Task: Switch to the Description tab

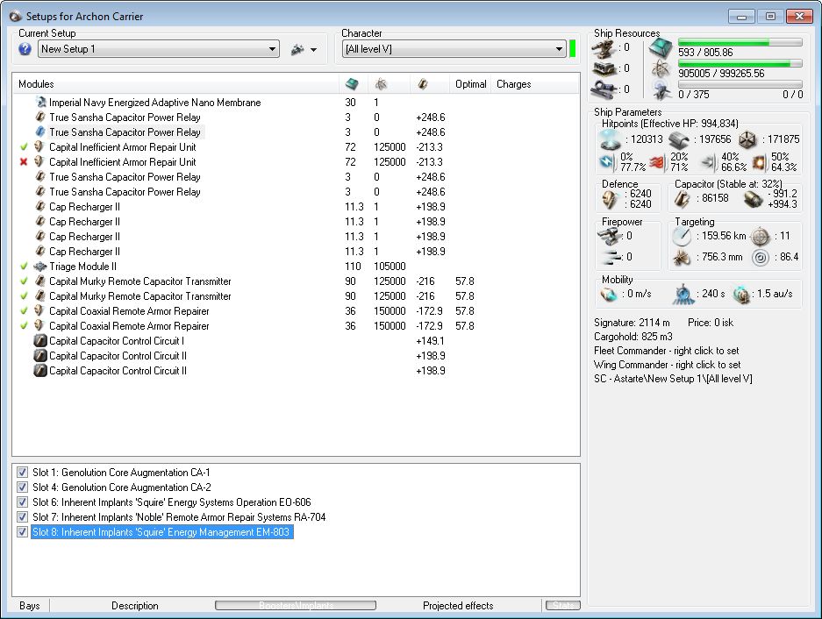Action: pyautogui.click(x=135, y=605)
